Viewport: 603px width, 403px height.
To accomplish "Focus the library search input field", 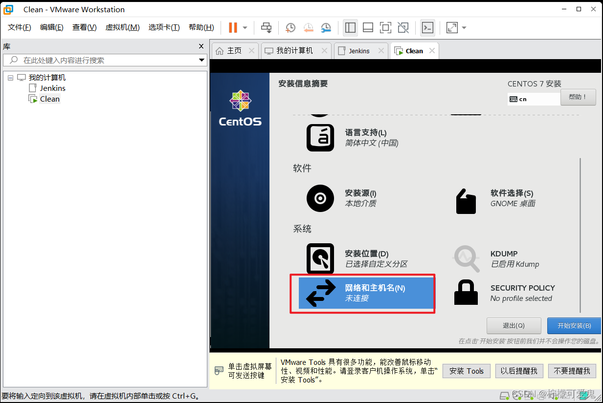I will click(x=104, y=60).
